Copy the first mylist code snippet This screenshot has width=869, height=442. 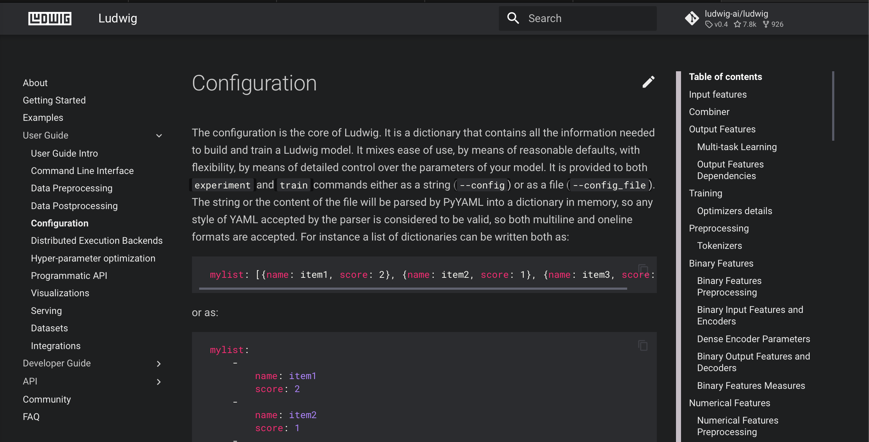pyautogui.click(x=643, y=268)
